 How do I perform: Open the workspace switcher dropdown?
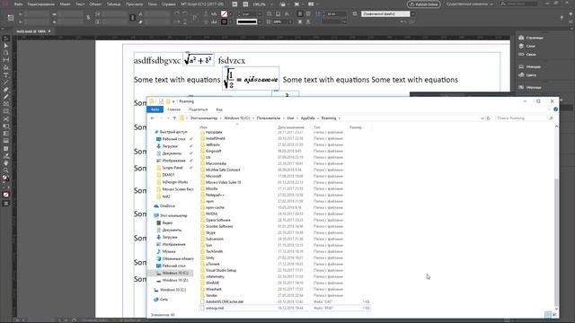471,4
